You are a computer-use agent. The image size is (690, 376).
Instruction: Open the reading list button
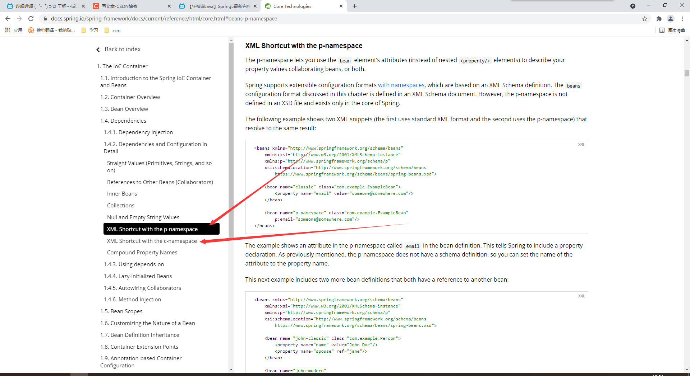[672, 30]
